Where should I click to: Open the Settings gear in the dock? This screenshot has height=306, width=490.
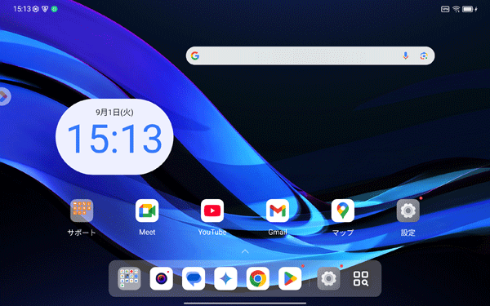pos(328,278)
